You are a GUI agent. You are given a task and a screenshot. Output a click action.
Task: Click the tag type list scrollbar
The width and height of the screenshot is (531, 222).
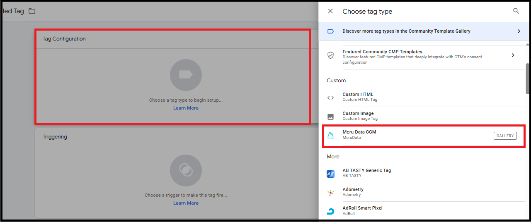528,79
